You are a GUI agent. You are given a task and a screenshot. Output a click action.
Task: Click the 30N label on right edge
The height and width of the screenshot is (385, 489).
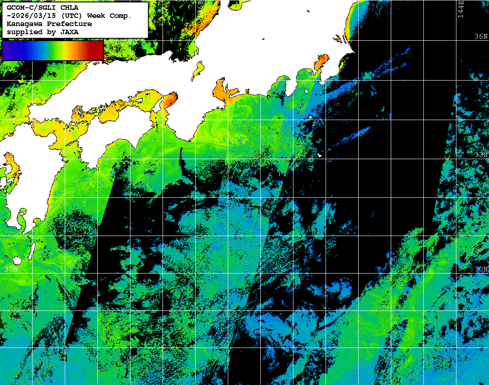(481, 269)
